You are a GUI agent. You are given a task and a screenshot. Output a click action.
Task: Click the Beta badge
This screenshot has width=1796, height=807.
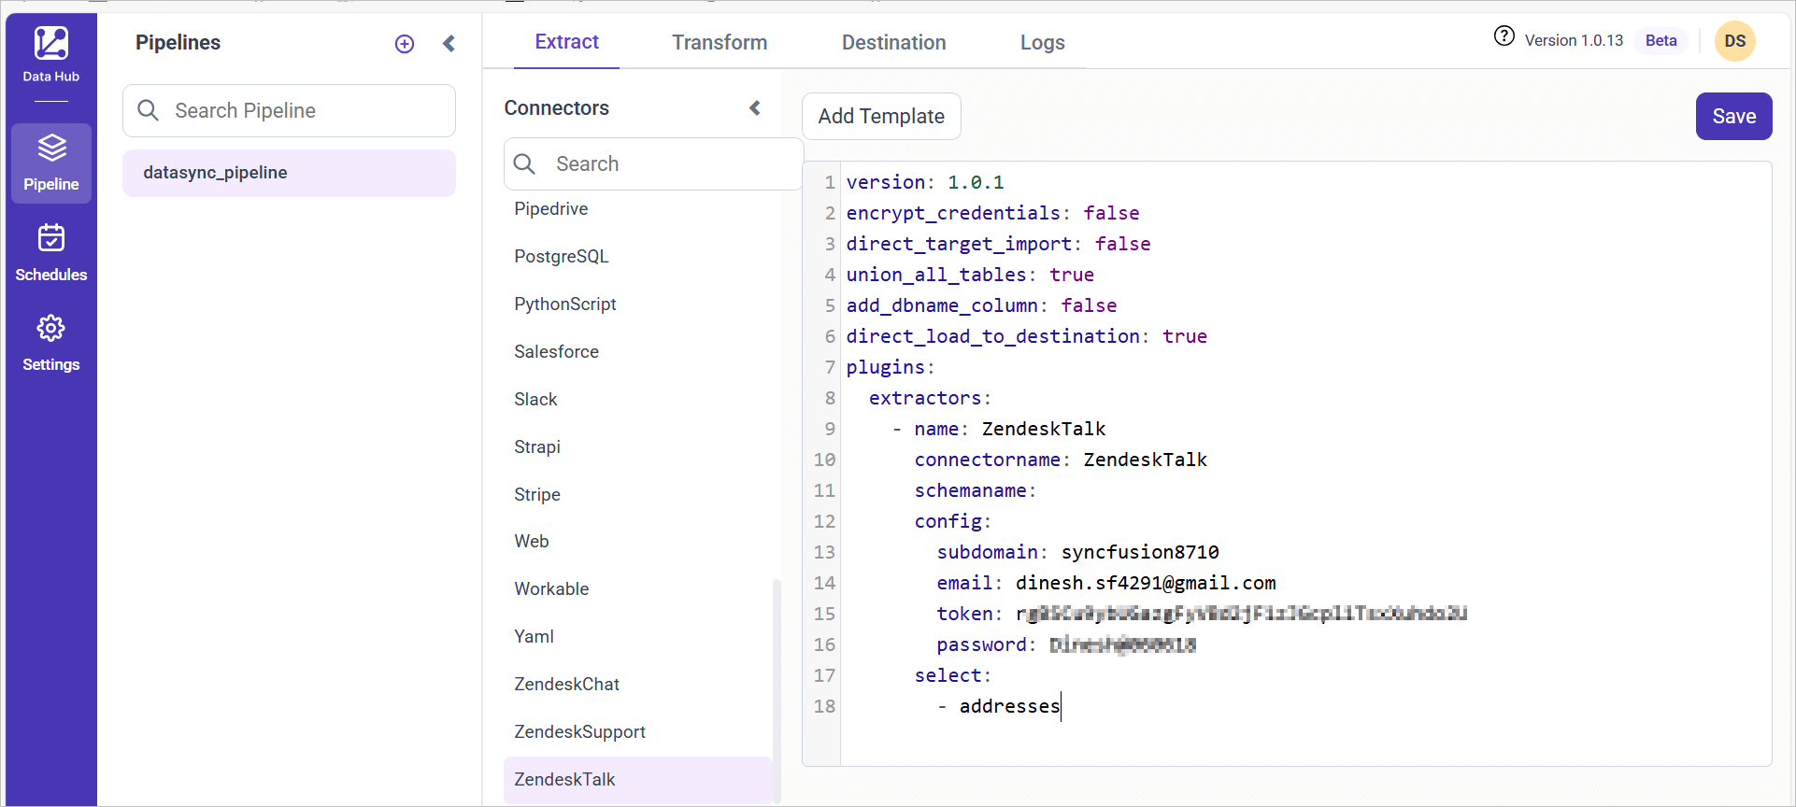[1661, 40]
